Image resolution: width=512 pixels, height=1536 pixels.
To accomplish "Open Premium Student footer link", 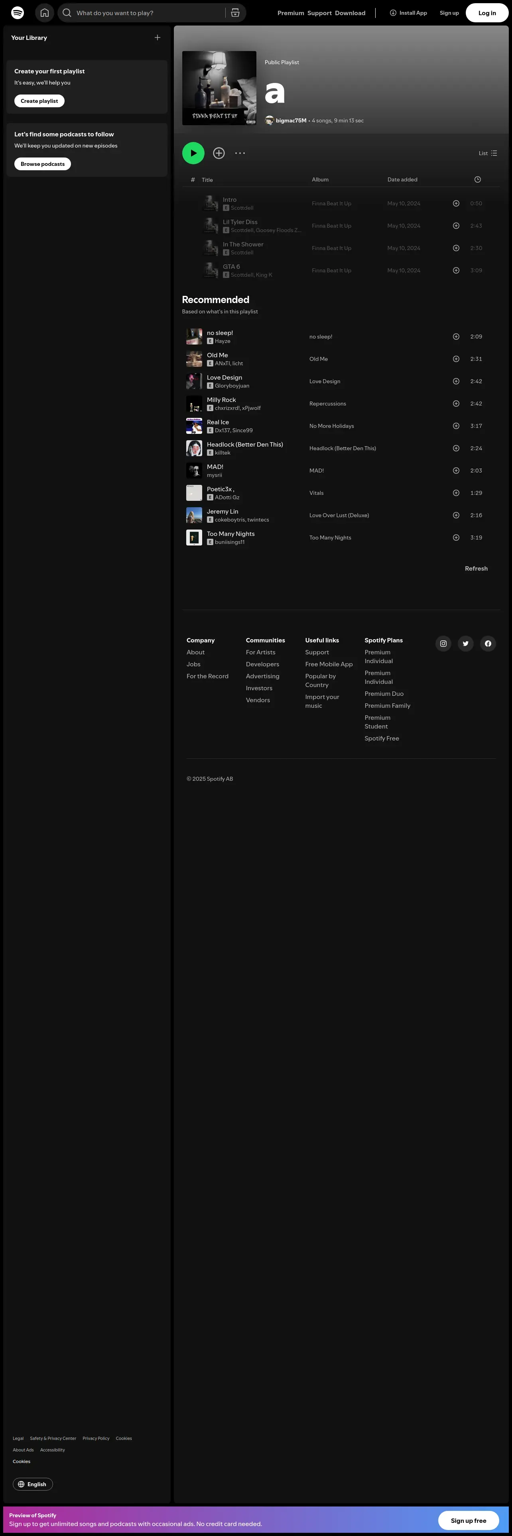I will (x=377, y=722).
